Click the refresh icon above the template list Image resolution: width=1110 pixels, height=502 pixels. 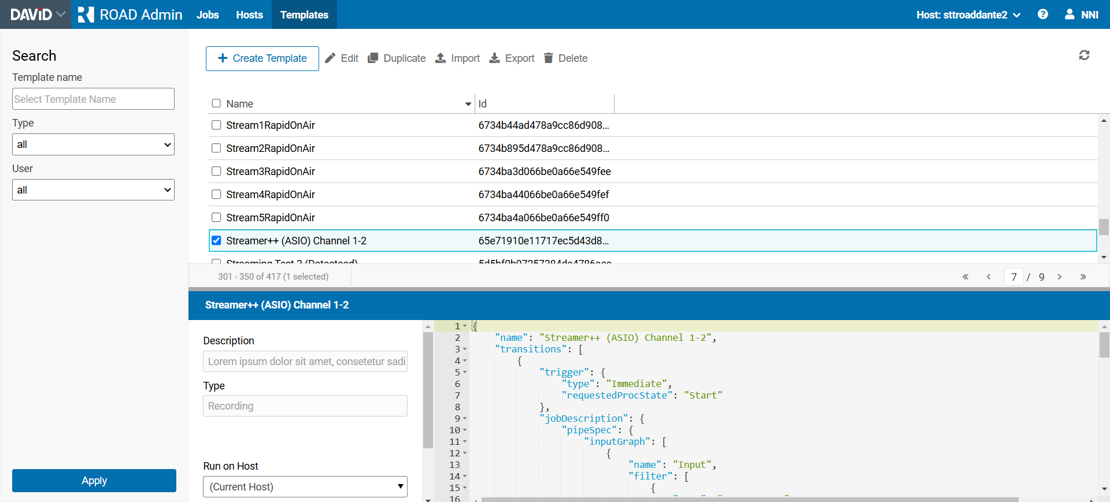[1084, 55]
